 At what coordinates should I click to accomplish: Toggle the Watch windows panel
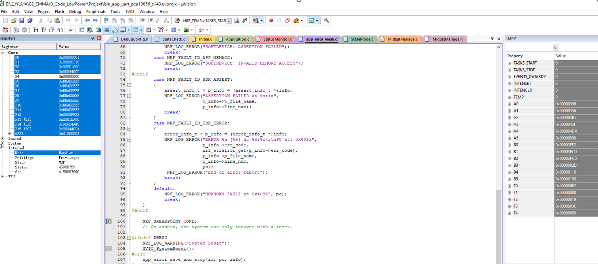click(123, 29)
